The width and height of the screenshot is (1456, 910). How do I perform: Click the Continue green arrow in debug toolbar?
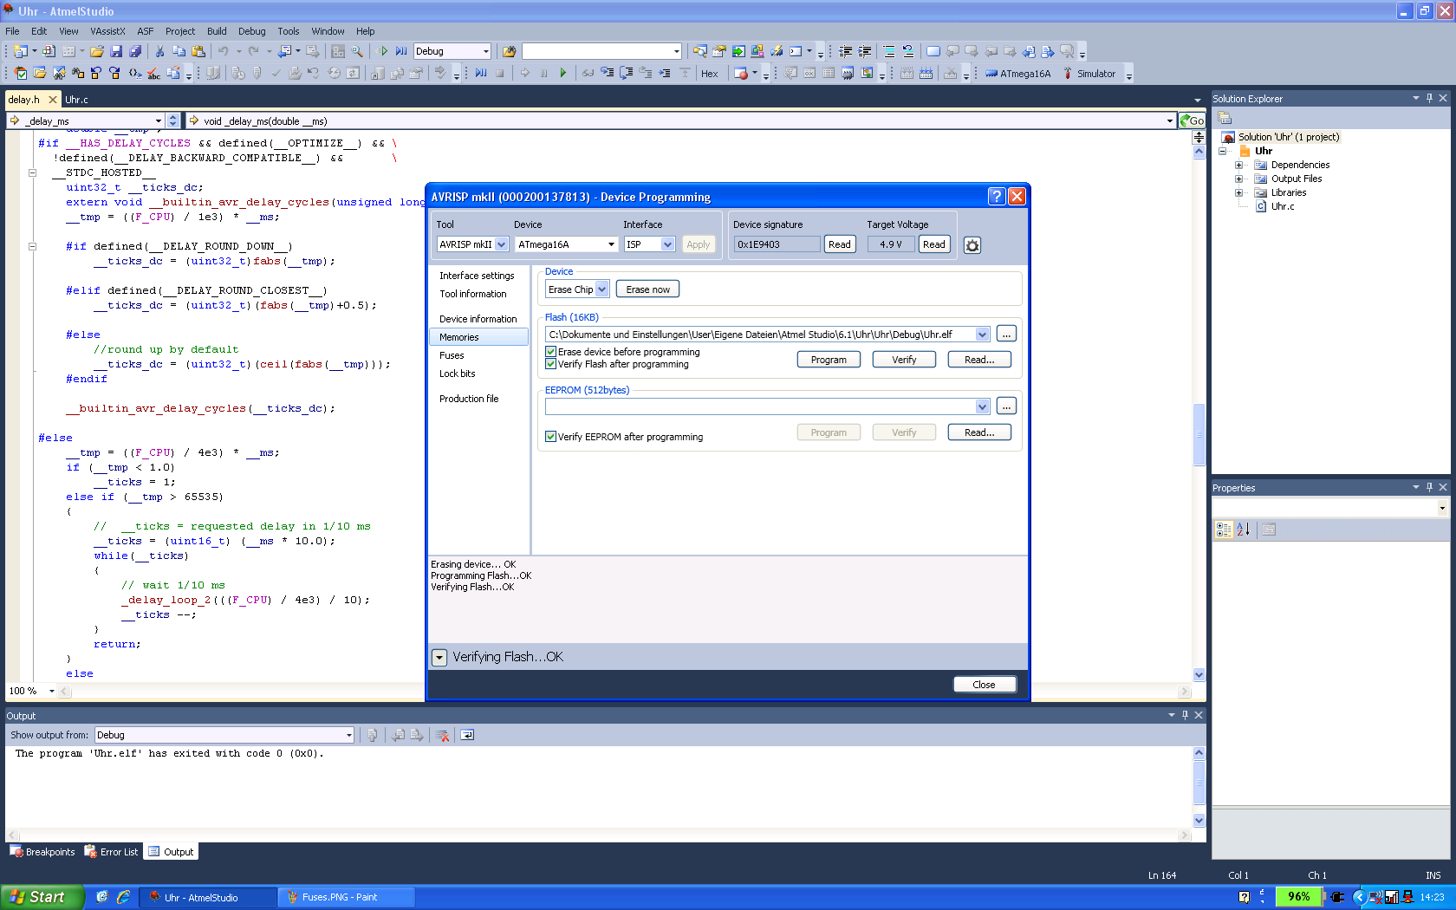(563, 74)
